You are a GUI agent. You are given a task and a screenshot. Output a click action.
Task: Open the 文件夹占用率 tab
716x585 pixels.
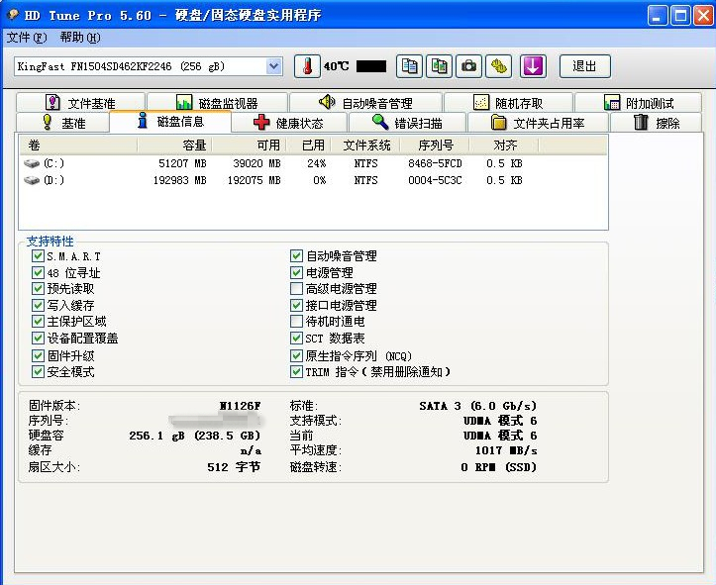538,123
